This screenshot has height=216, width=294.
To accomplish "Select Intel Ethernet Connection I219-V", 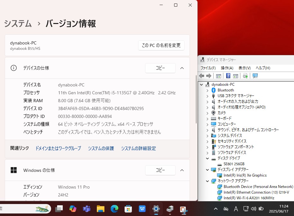I will click(256, 192).
